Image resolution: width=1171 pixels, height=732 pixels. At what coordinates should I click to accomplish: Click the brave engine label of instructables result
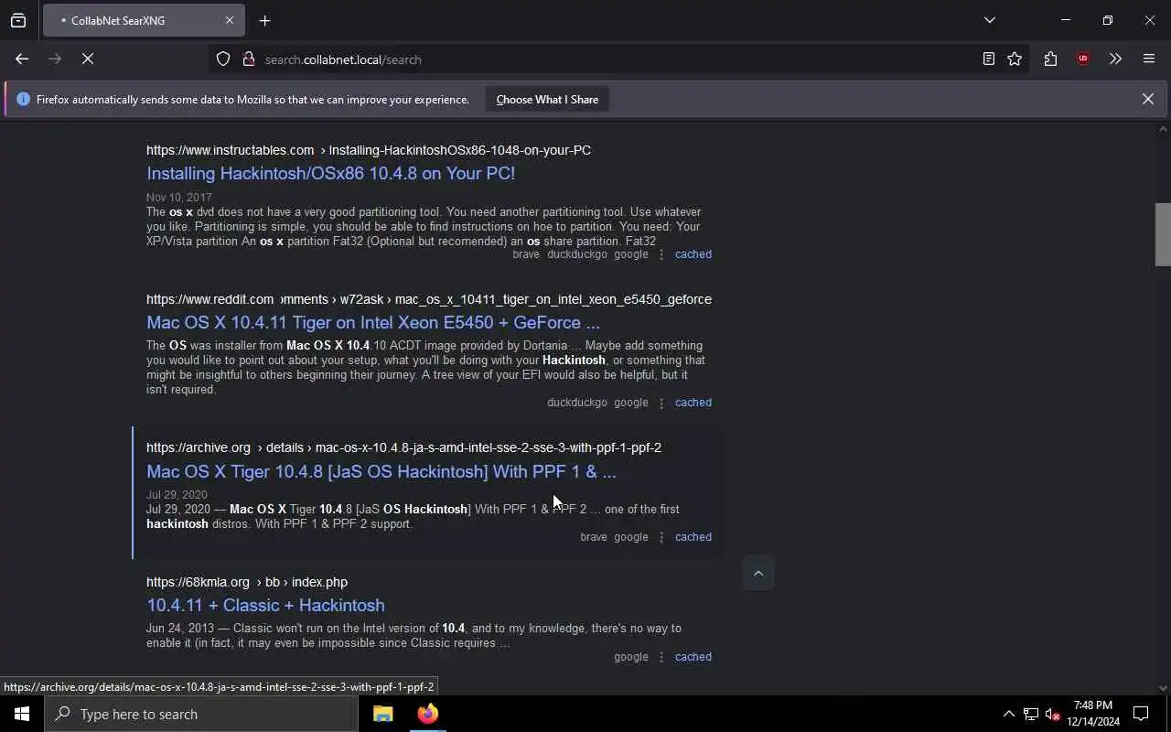526,254
